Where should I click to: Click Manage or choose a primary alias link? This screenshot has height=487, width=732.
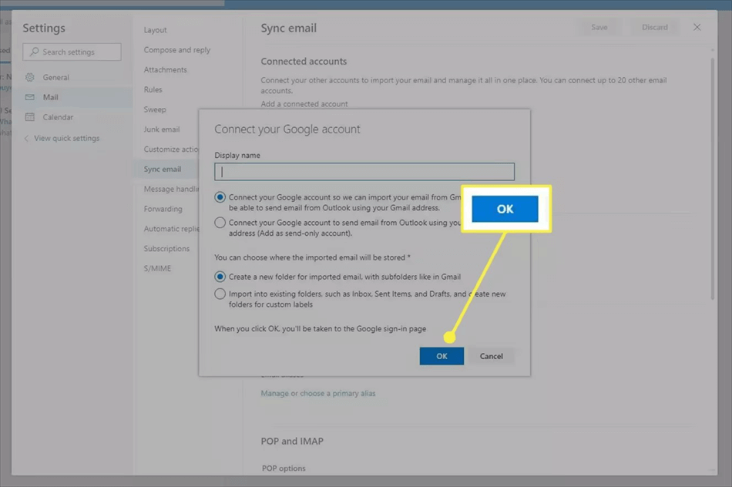tap(318, 393)
